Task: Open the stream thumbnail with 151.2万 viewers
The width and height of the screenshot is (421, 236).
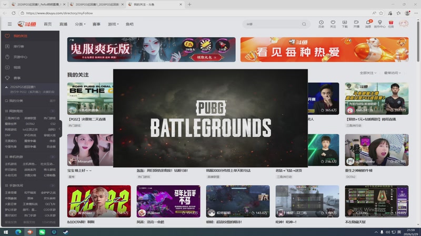Action: [168, 201]
